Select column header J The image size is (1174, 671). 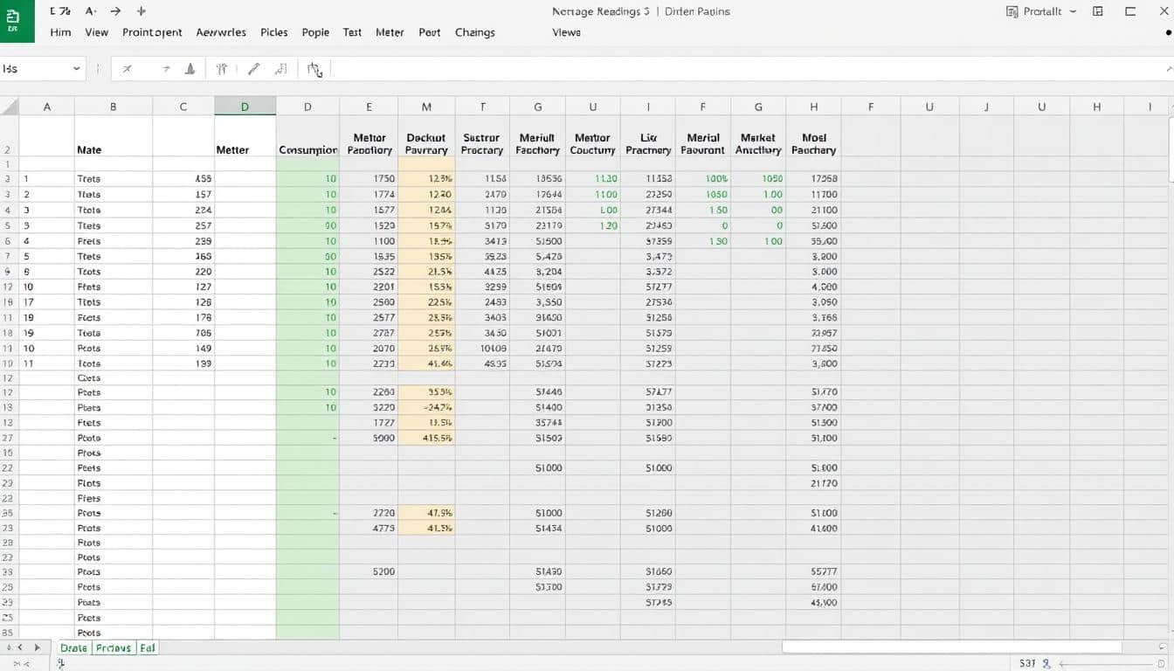pos(986,107)
